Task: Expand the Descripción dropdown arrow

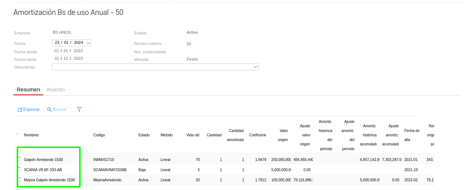Action: point(255,67)
